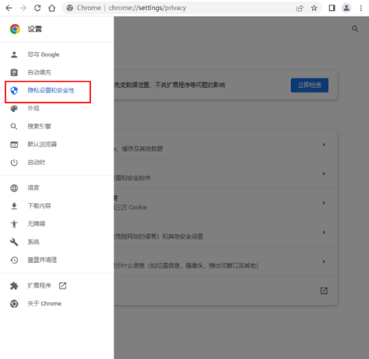
Task: Click the forward navigation arrow
Action: pyautogui.click(x=23, y=8)
